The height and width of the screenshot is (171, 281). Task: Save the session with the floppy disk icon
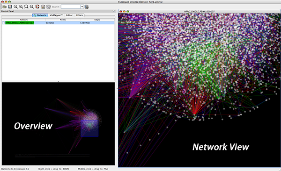click(10, 7)
